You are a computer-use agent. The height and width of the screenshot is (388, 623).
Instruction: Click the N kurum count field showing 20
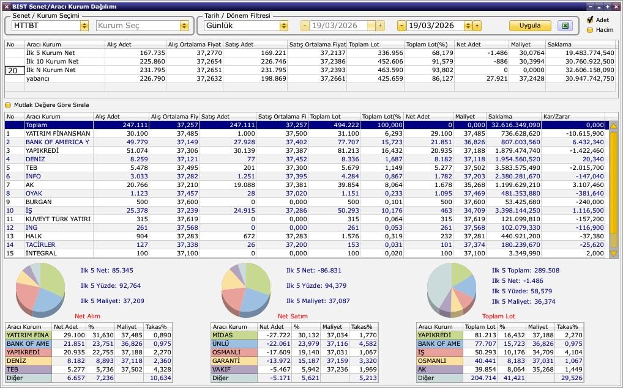[15, 70]
